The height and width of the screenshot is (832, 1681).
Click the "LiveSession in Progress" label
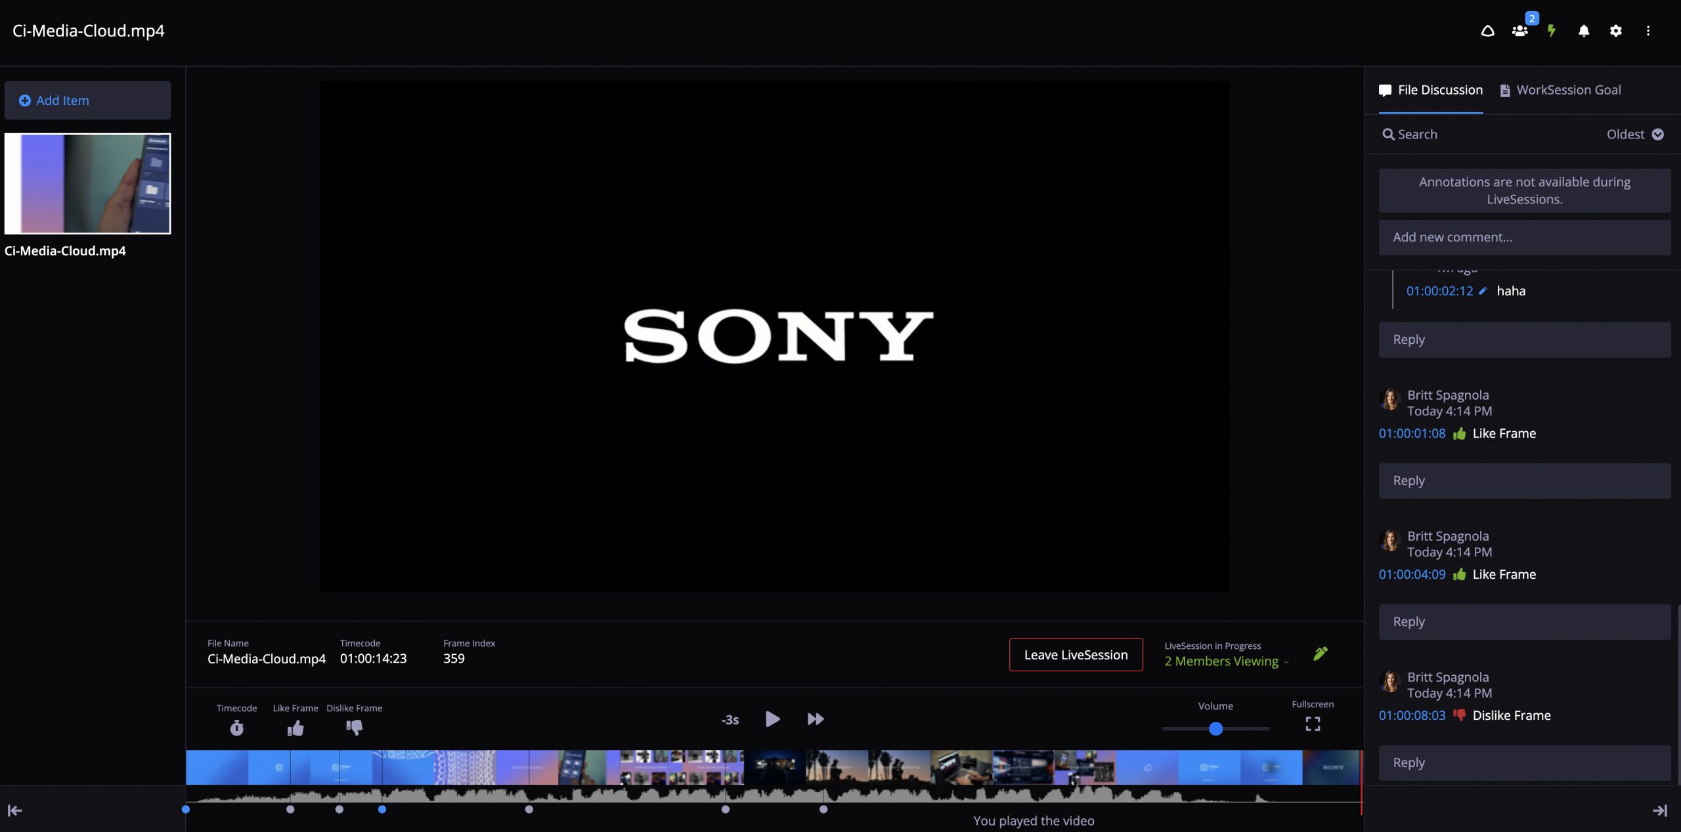[x=1213, y=646]
